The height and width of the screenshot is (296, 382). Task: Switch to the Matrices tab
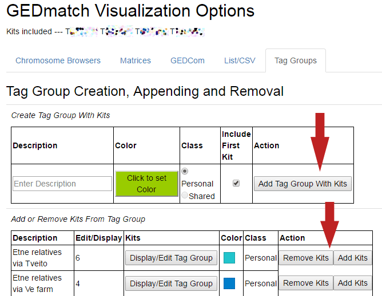click(136, 60)
